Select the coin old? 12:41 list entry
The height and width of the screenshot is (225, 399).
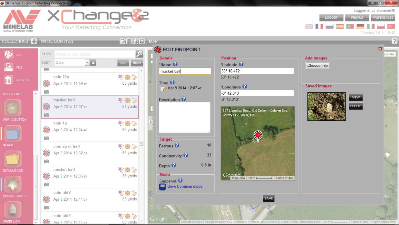[90, 200]
